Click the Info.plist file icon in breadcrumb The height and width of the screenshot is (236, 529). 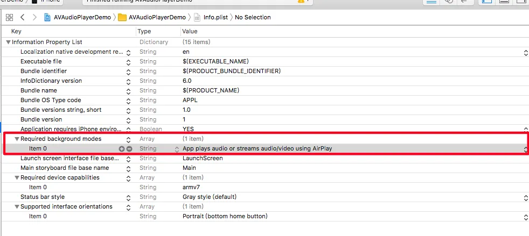point(197,17)
